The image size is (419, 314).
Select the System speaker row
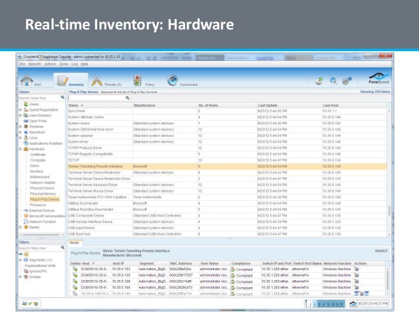click(227, 136)
